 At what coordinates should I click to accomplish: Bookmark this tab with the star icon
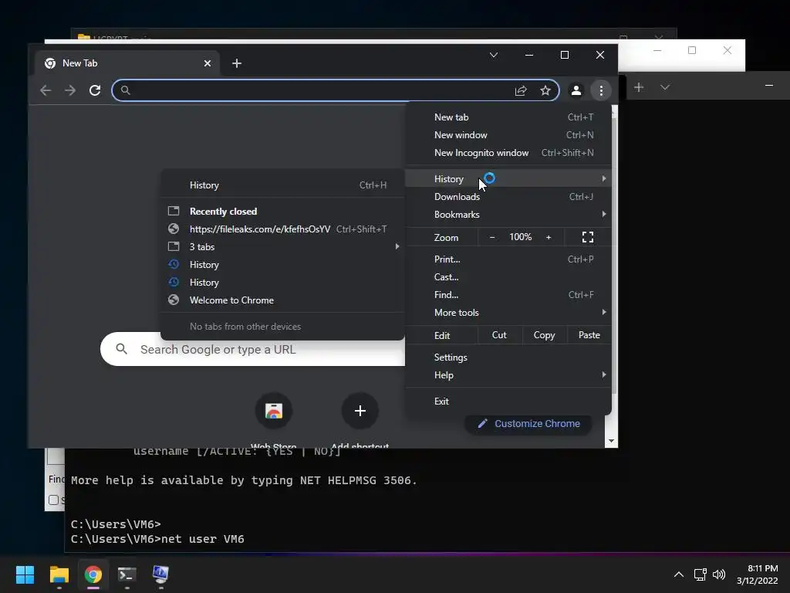click(x=545, y=90)
